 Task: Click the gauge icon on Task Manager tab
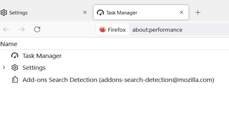(100, 13)
